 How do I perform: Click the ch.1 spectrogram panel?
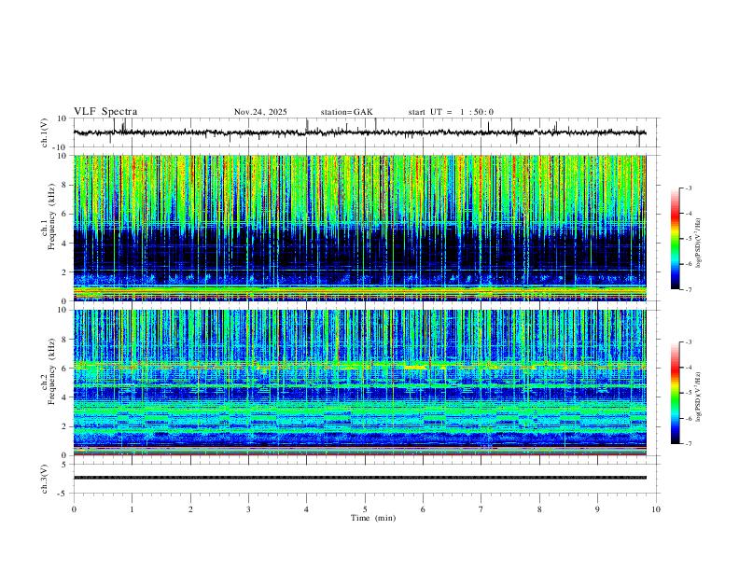pyautogui.click(x=359, y=228)
